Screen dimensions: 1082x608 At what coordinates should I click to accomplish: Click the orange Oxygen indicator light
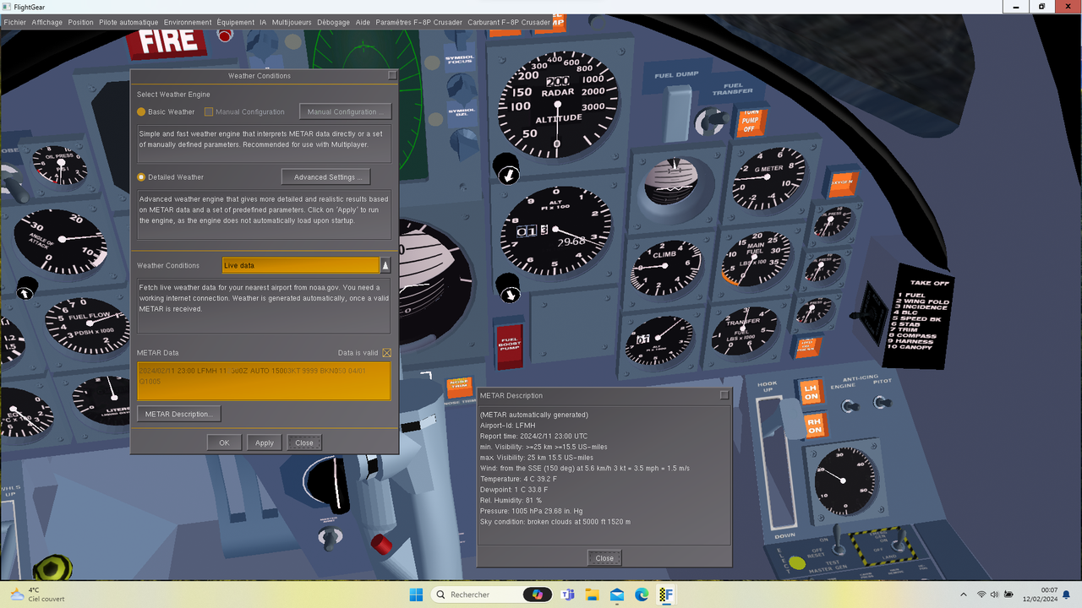tap(841, 182)
